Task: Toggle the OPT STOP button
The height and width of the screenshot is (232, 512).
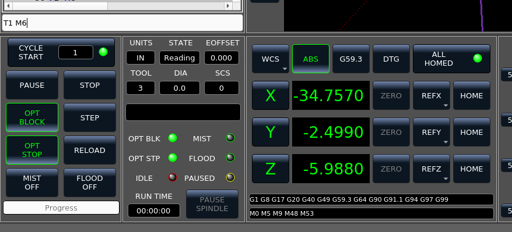Action: coord(32,150)
